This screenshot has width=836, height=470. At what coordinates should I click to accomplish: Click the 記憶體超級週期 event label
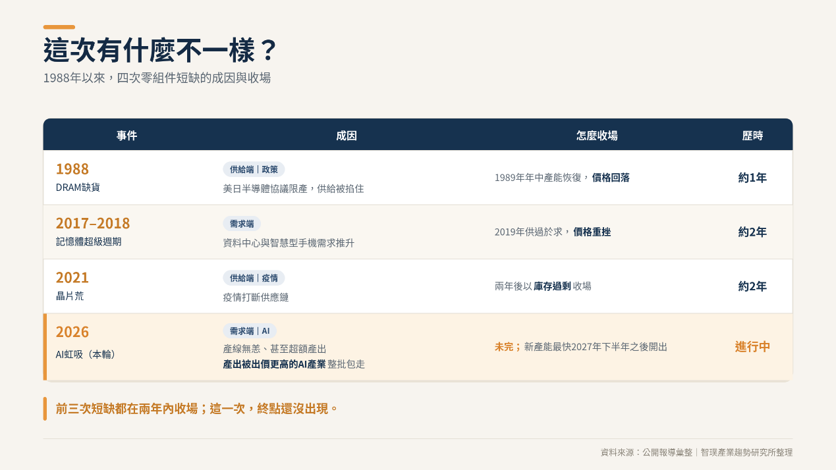[x=88, y=242]
